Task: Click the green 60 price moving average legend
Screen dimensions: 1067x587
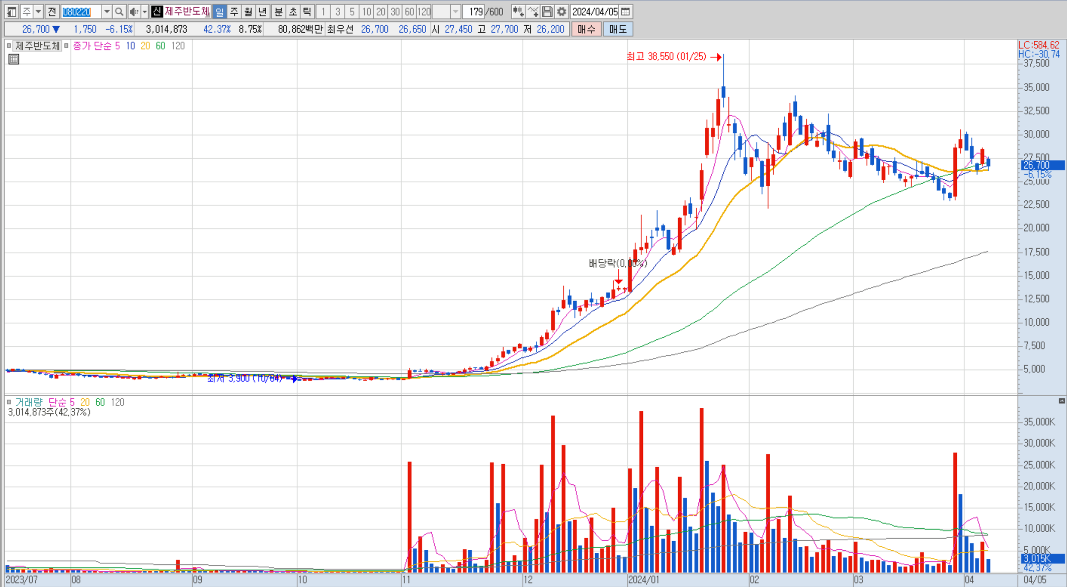Action: click(x=160, y=46)
